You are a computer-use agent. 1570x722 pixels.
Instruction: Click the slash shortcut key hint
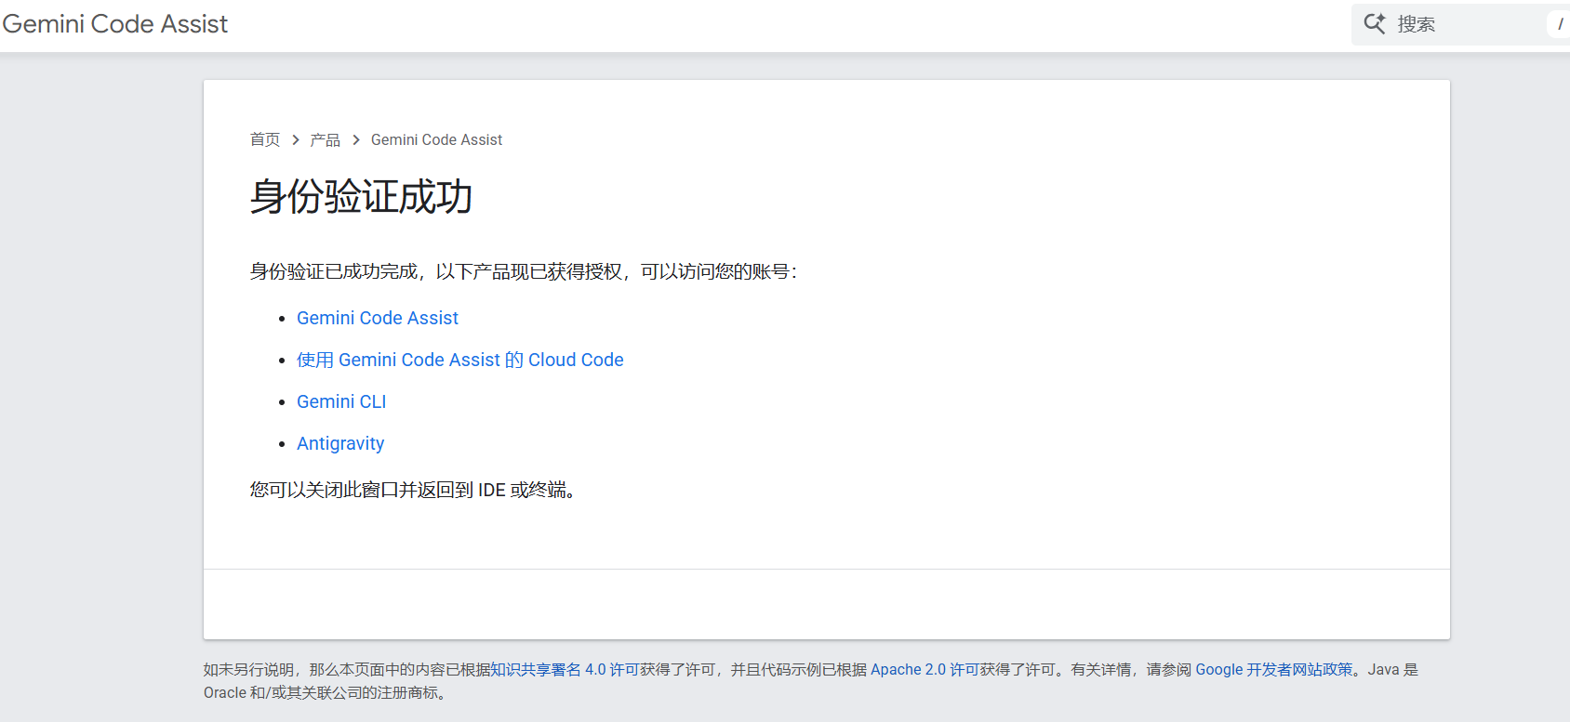point(1560,24)
